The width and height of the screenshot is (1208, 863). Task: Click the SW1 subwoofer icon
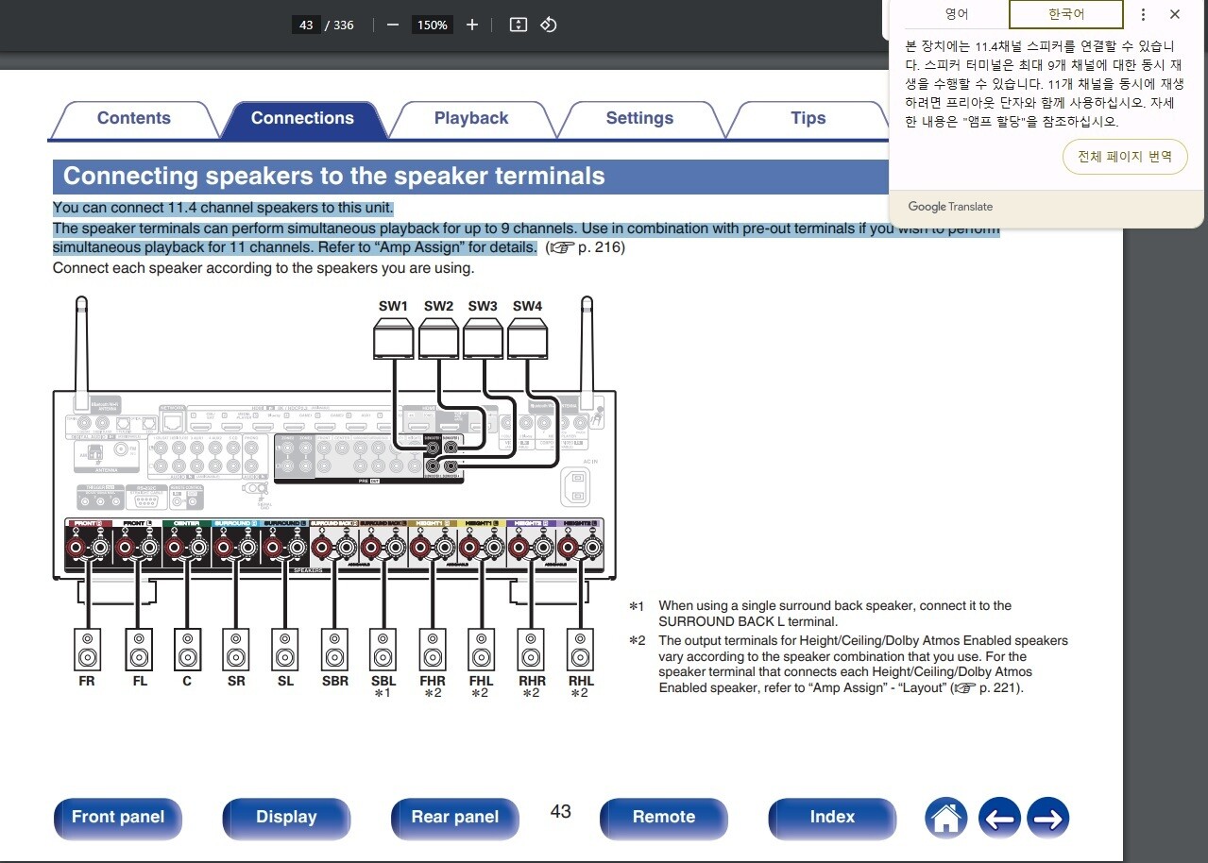pos(393,338)
